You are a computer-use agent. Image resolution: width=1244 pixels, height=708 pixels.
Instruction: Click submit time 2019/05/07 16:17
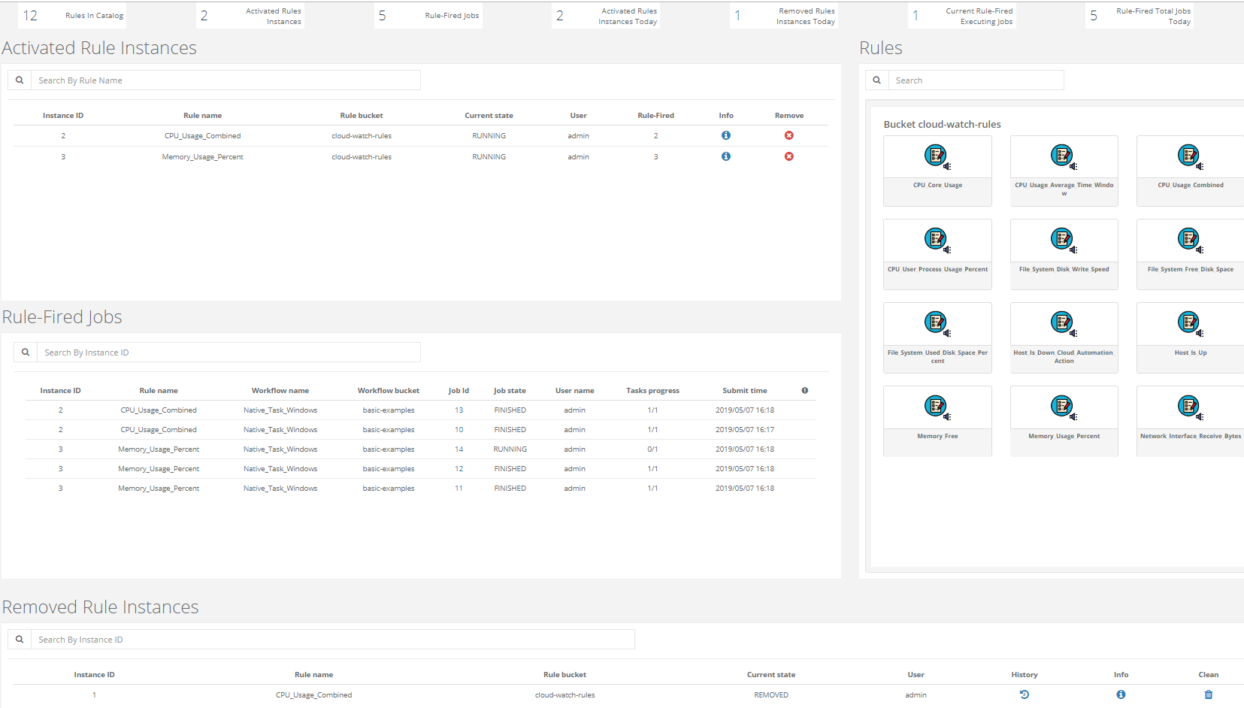tap(745, 430)
